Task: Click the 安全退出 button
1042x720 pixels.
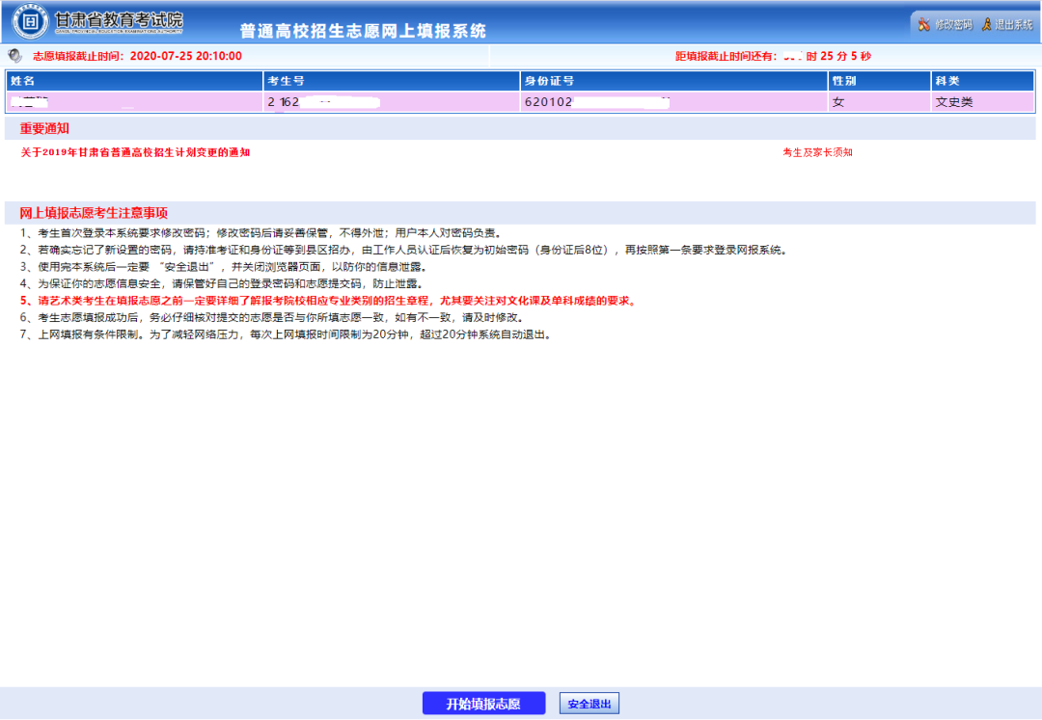Action: [x=589, y=704]
